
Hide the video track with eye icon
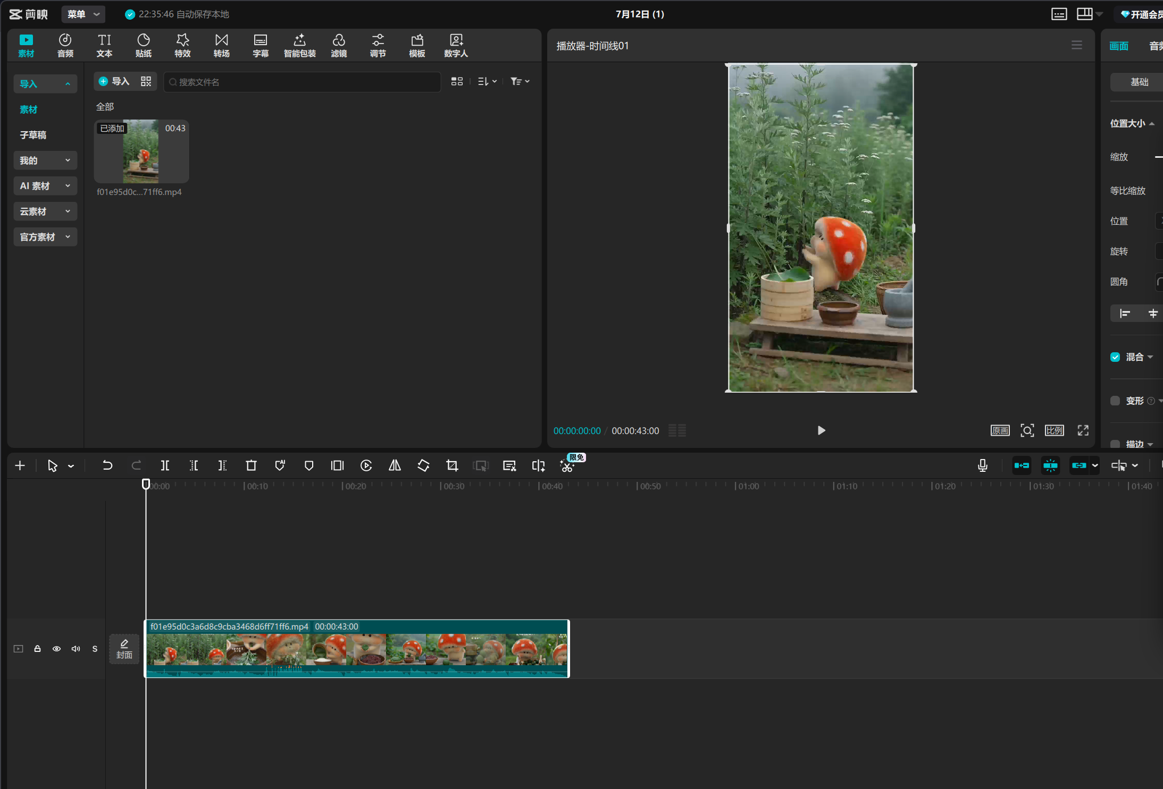(x=56, y=649)
